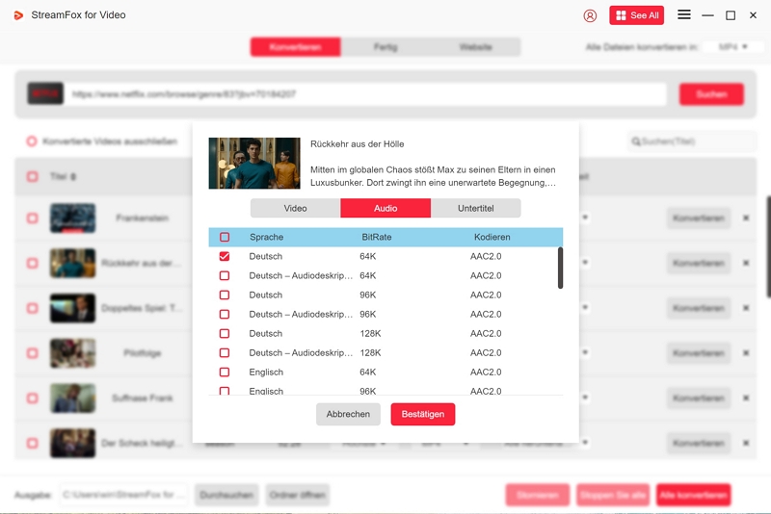Select the Pilotfolge row checkbox

click(x=33, y=353)
